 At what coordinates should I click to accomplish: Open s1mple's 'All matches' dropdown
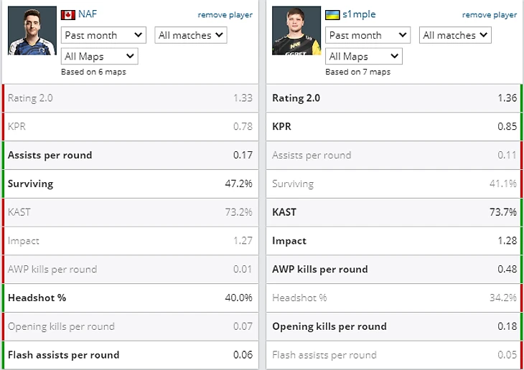click(455, 34)
